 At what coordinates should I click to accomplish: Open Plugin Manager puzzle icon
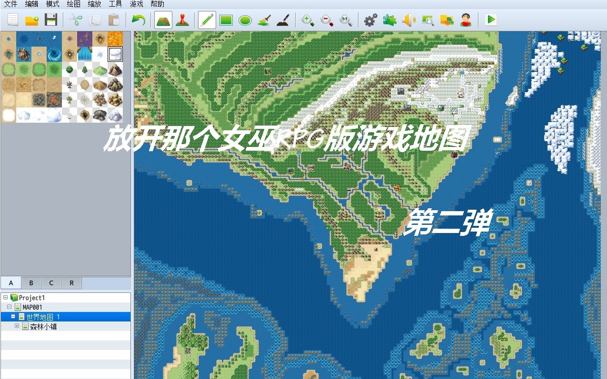coord(390,20)
